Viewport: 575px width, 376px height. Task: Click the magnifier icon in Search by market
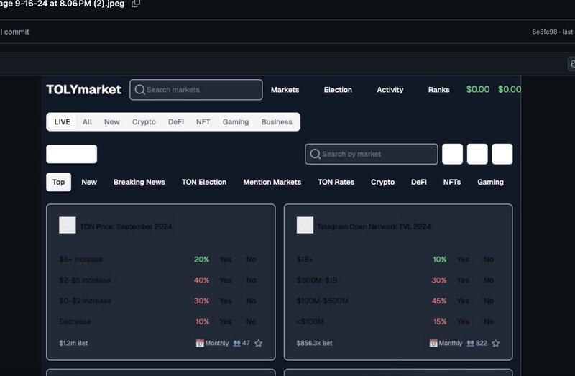coord(314,154)
